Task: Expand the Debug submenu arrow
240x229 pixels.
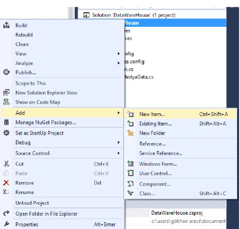Action: (x=118, y=143)
